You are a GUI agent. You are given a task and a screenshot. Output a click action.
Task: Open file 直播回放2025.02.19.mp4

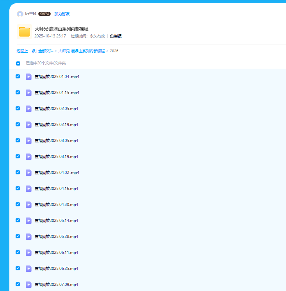(x=56, y=124)
